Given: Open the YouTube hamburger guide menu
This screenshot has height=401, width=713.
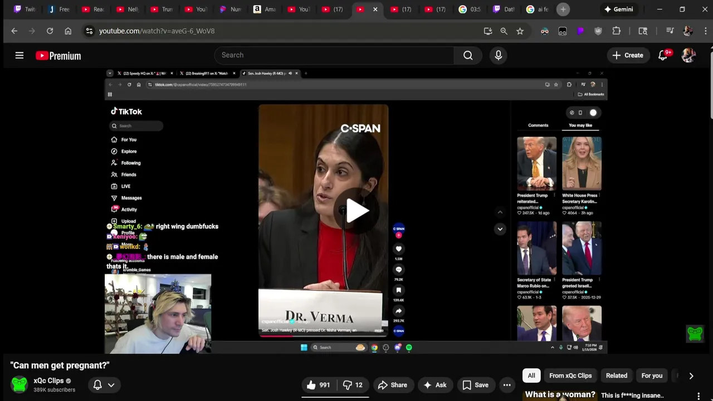Looking at the screenshot, I should pyautogui.click(x=19, y=55).
